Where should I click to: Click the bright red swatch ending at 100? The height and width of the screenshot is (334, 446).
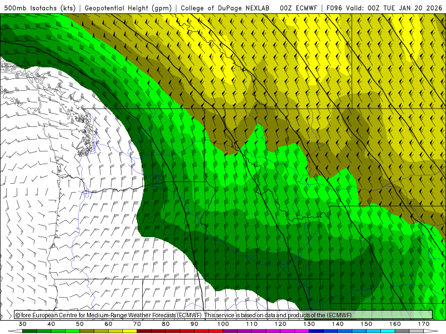coord(216,331)
